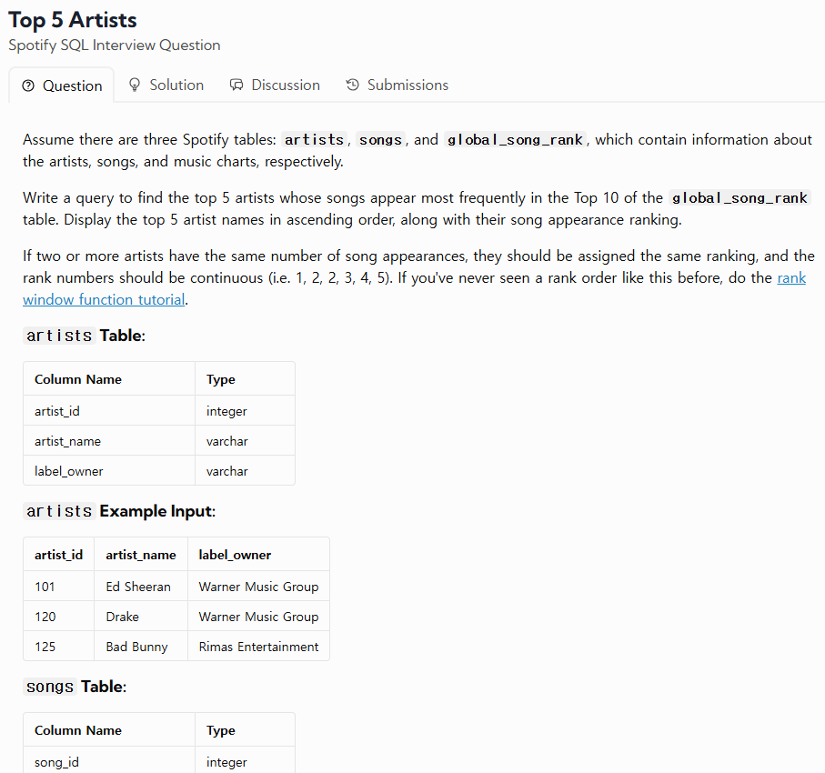This screenshot has height=773, width=825.
Task: View the Submissions tab
Action: point(397,85)
